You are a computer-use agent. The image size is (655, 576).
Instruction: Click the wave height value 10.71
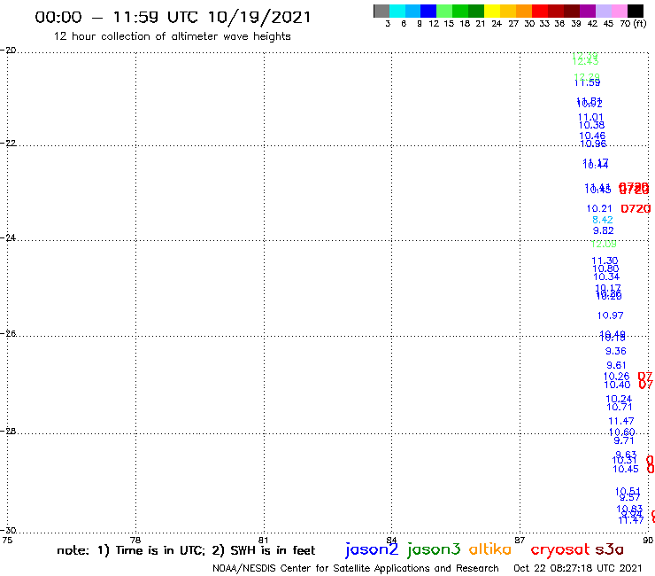tap(620, 407)
